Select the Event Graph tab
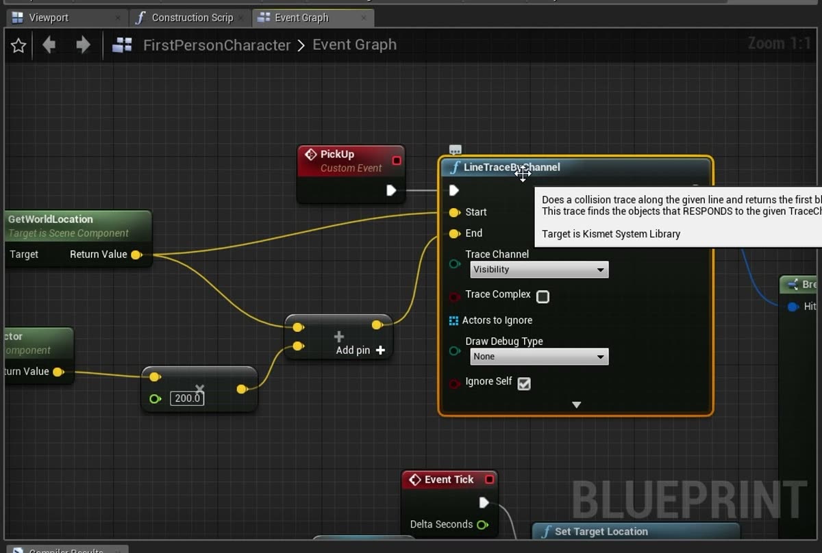Screen dimensions: 822x553 [x=301, y=18]
